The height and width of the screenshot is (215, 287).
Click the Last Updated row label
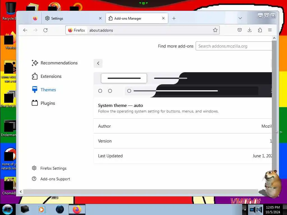pyautogui.click(x=110, y=156)
